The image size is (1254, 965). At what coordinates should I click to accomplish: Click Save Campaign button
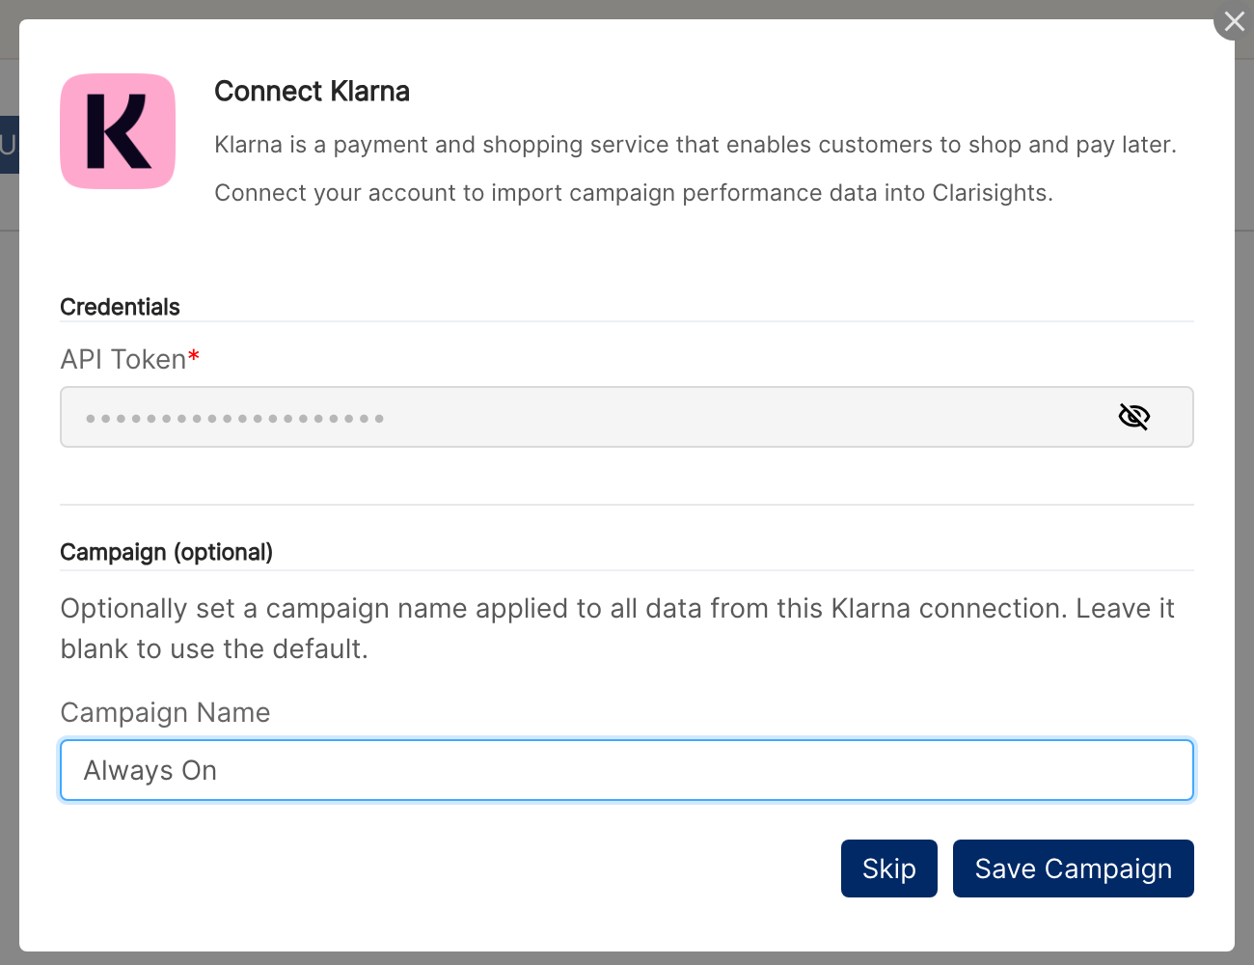1074,868
